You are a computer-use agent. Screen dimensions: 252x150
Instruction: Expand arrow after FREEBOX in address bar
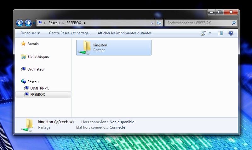pos(84,23)
